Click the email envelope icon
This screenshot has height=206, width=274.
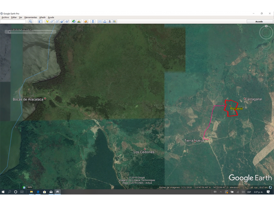pos(100,21)
